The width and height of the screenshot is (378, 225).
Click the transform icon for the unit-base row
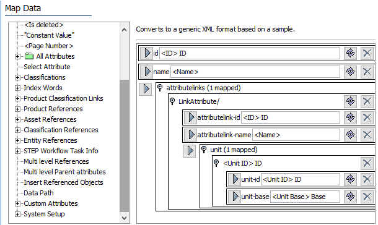[x=350, y=197]
